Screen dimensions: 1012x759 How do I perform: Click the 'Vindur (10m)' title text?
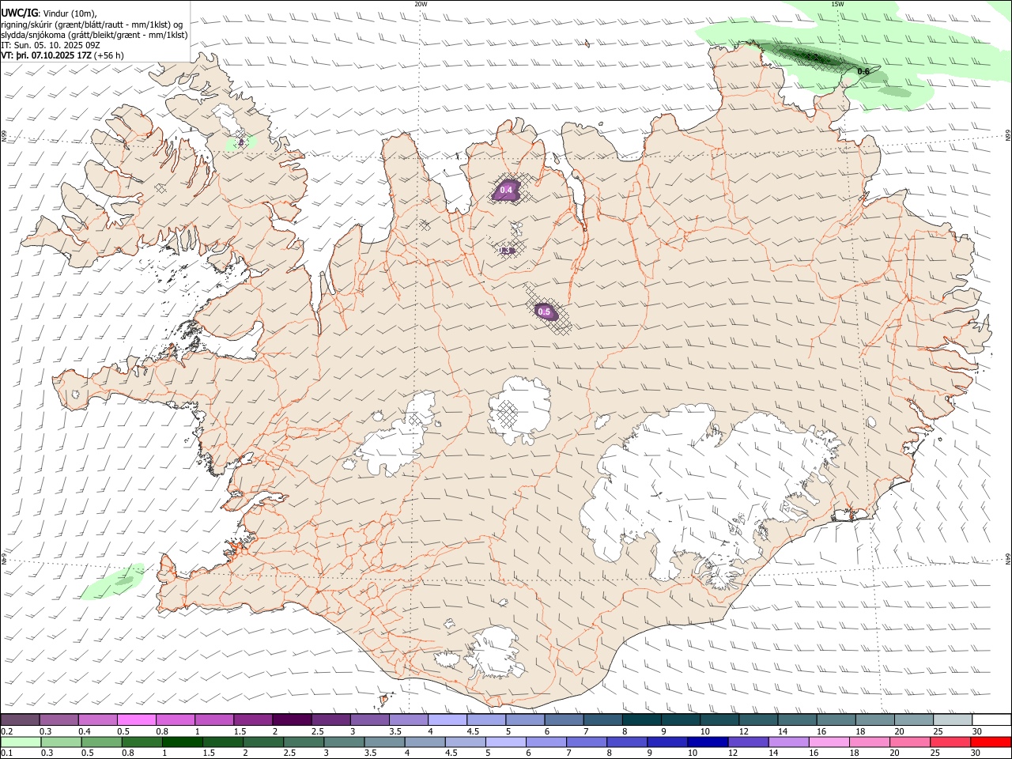click(x=70, y=13)
